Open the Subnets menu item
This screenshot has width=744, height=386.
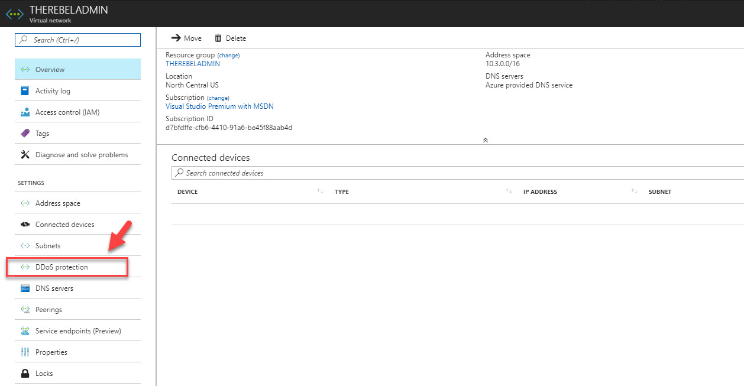[x=48, y=246]
